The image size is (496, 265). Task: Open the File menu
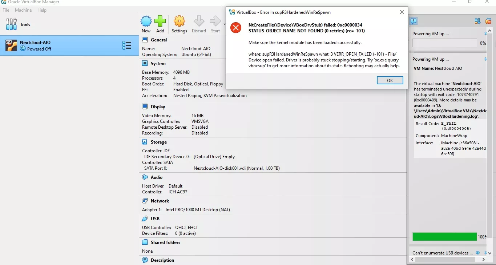click(x=6, y=10)
